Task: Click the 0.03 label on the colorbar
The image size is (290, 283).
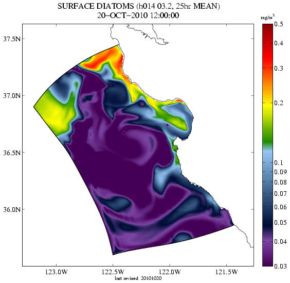Action: click(x=280, y=267)
